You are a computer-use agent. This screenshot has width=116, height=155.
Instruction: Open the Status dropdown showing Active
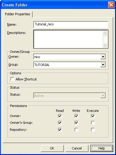point(103,96)
